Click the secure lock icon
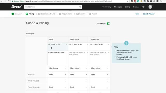The width and height of the screenshot is (166, 93). coord(12,1)
